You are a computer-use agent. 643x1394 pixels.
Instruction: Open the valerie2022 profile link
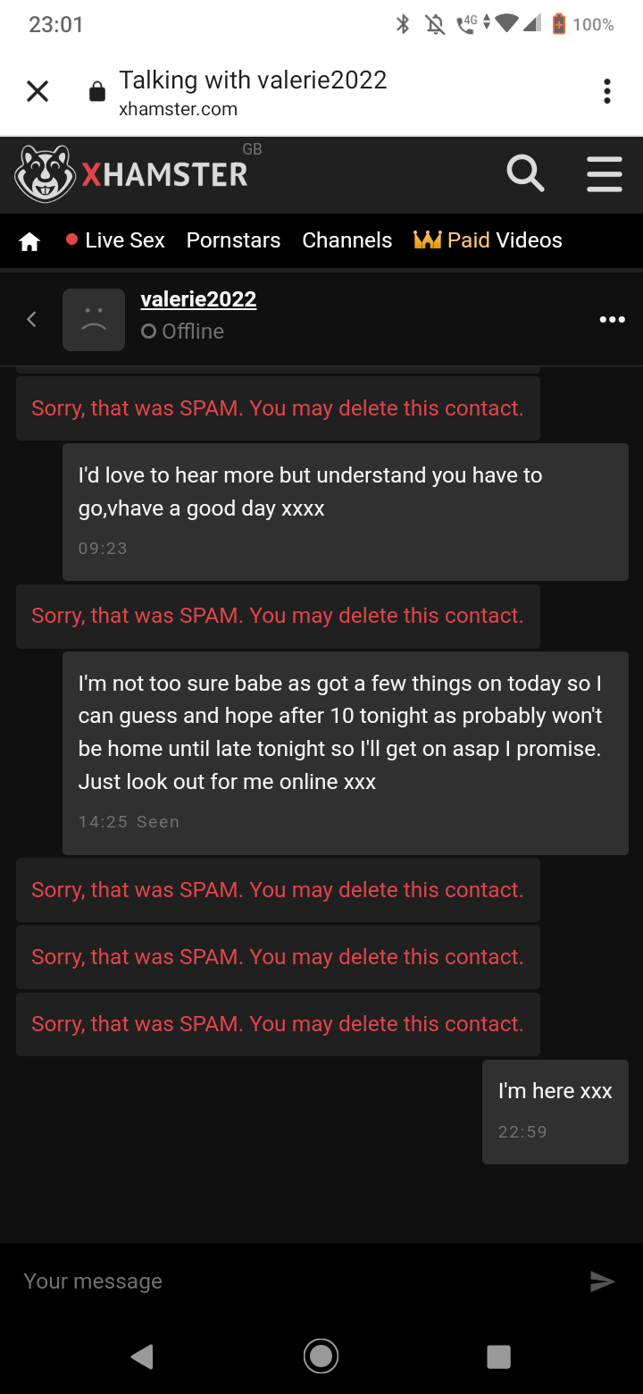[198, 299]
